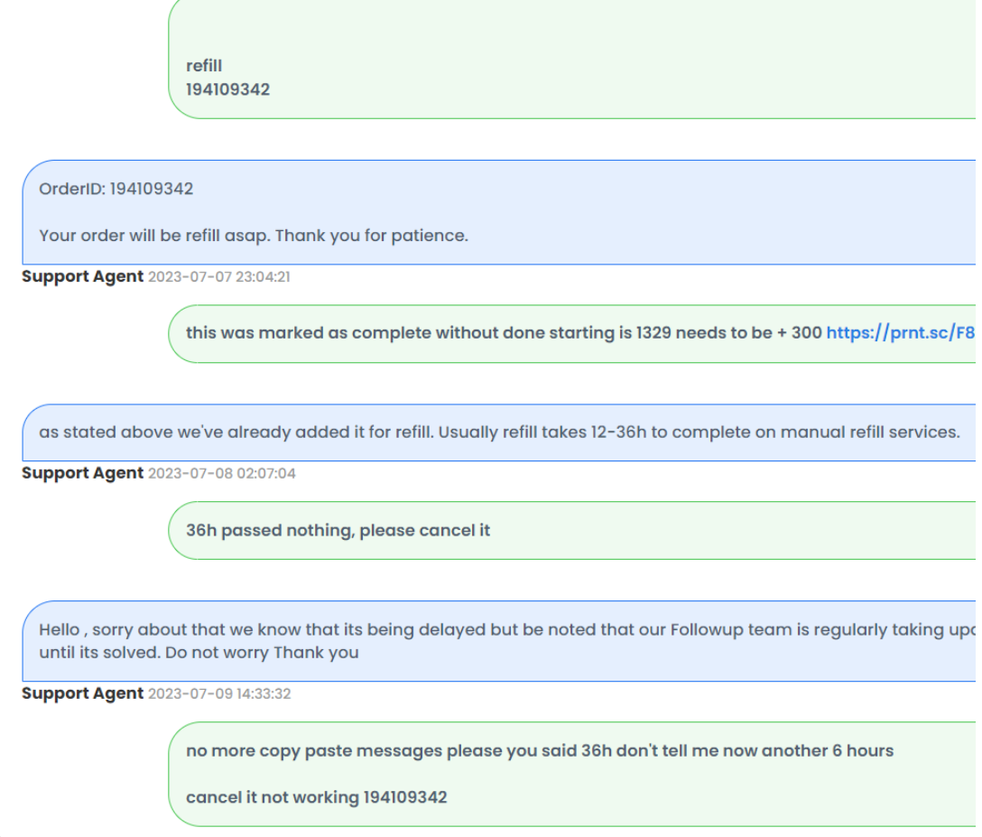The height and width of the screenshot is (837, 982).
Task: Click the 'refill takes 12-36h' agent reply
Action: (x=499, y=432)
